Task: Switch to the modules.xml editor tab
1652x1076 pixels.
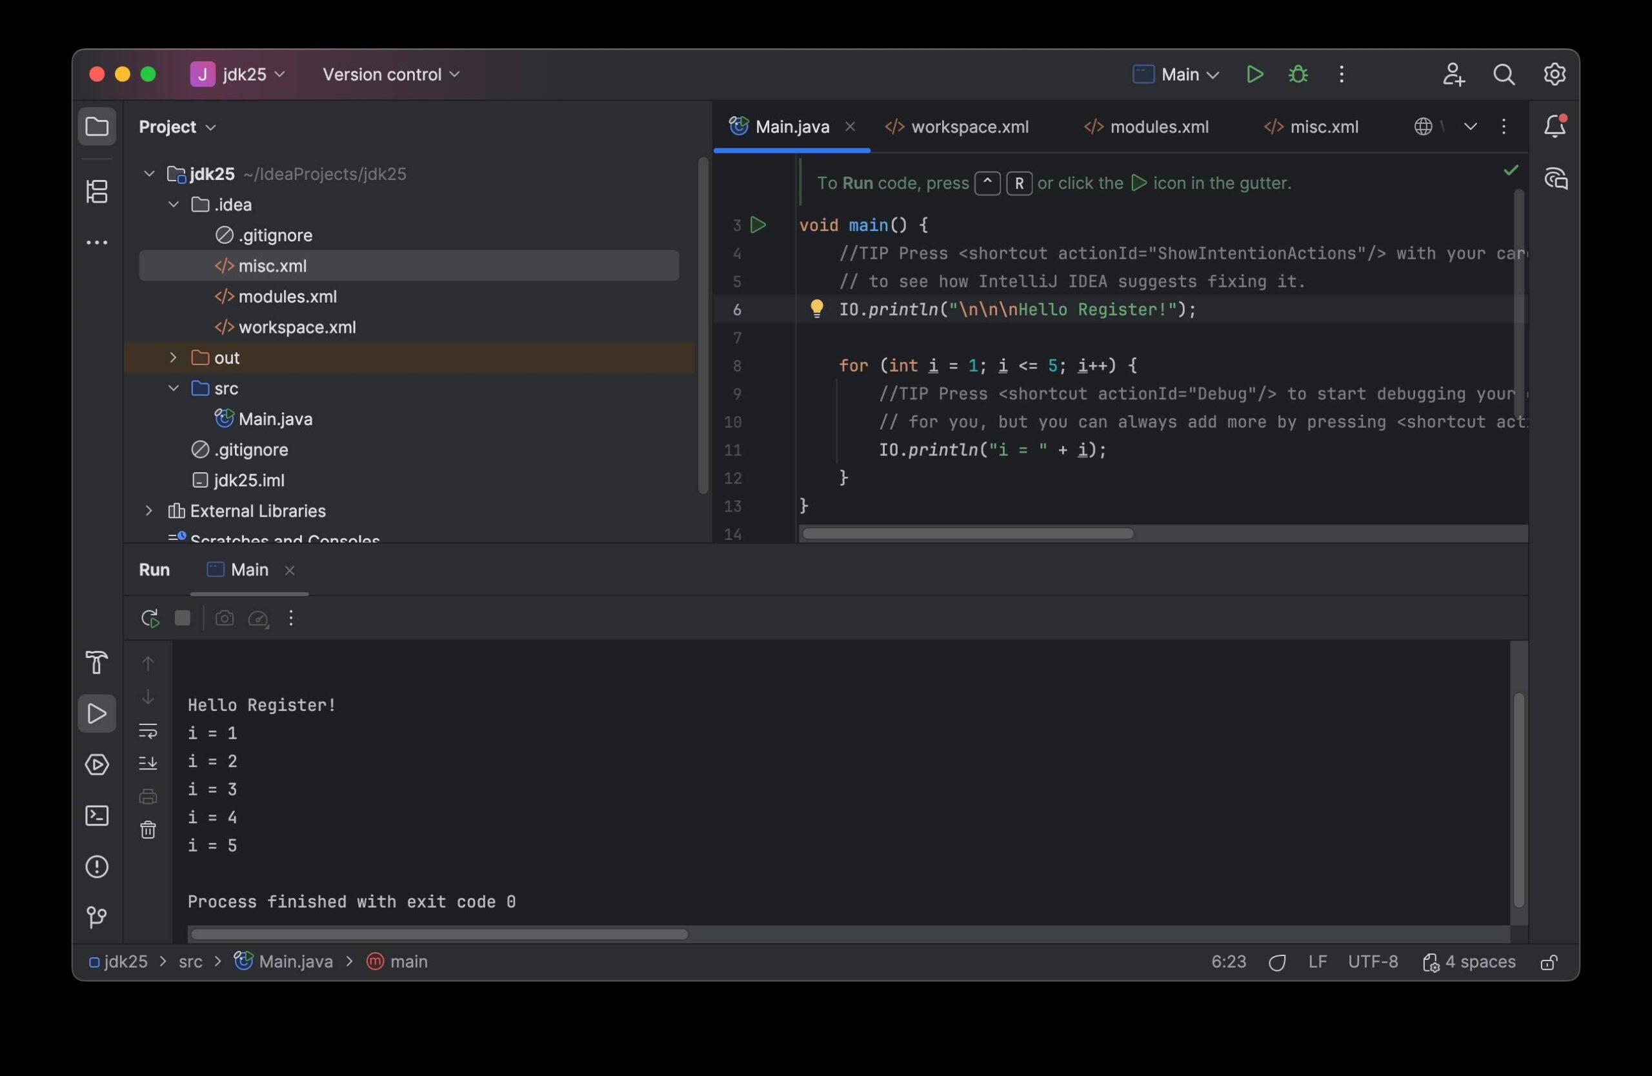Action: point(1158,127)
